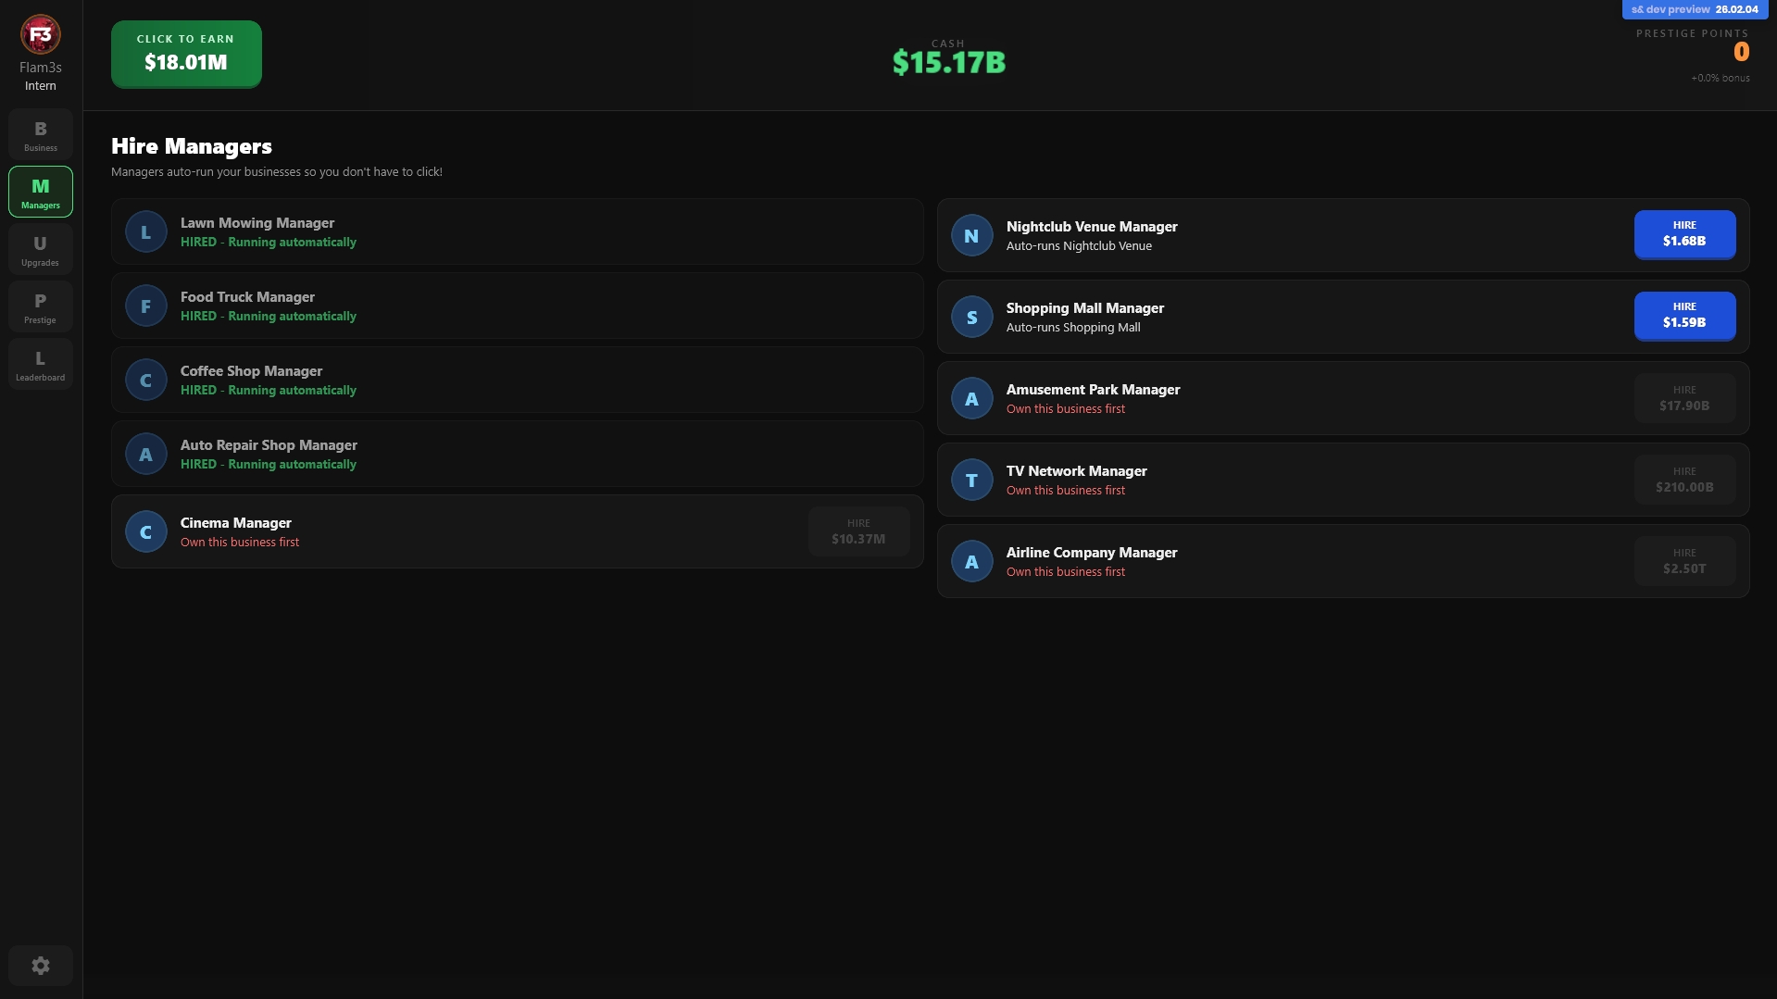
Task: Go to the Prestige tab
Action: tap(41, 307)
